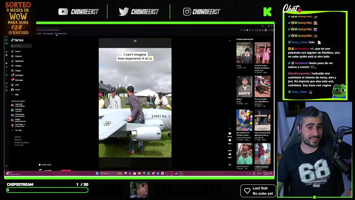Open comments with speech bubble icon
The width and height of the screenshot is (355, 200).
pos(230,141)
